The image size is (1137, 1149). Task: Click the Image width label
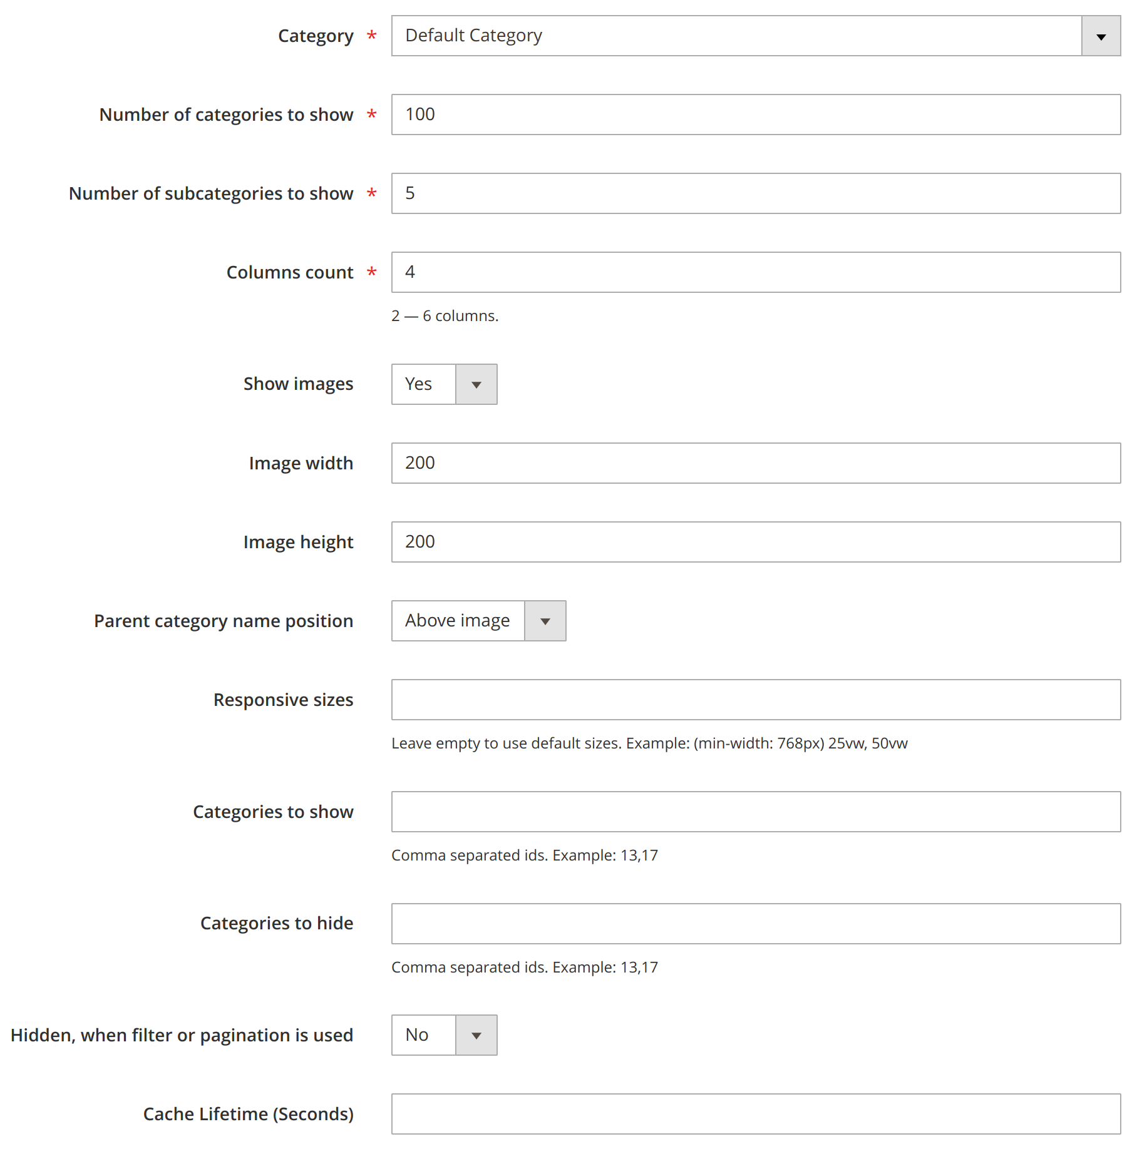301,463
